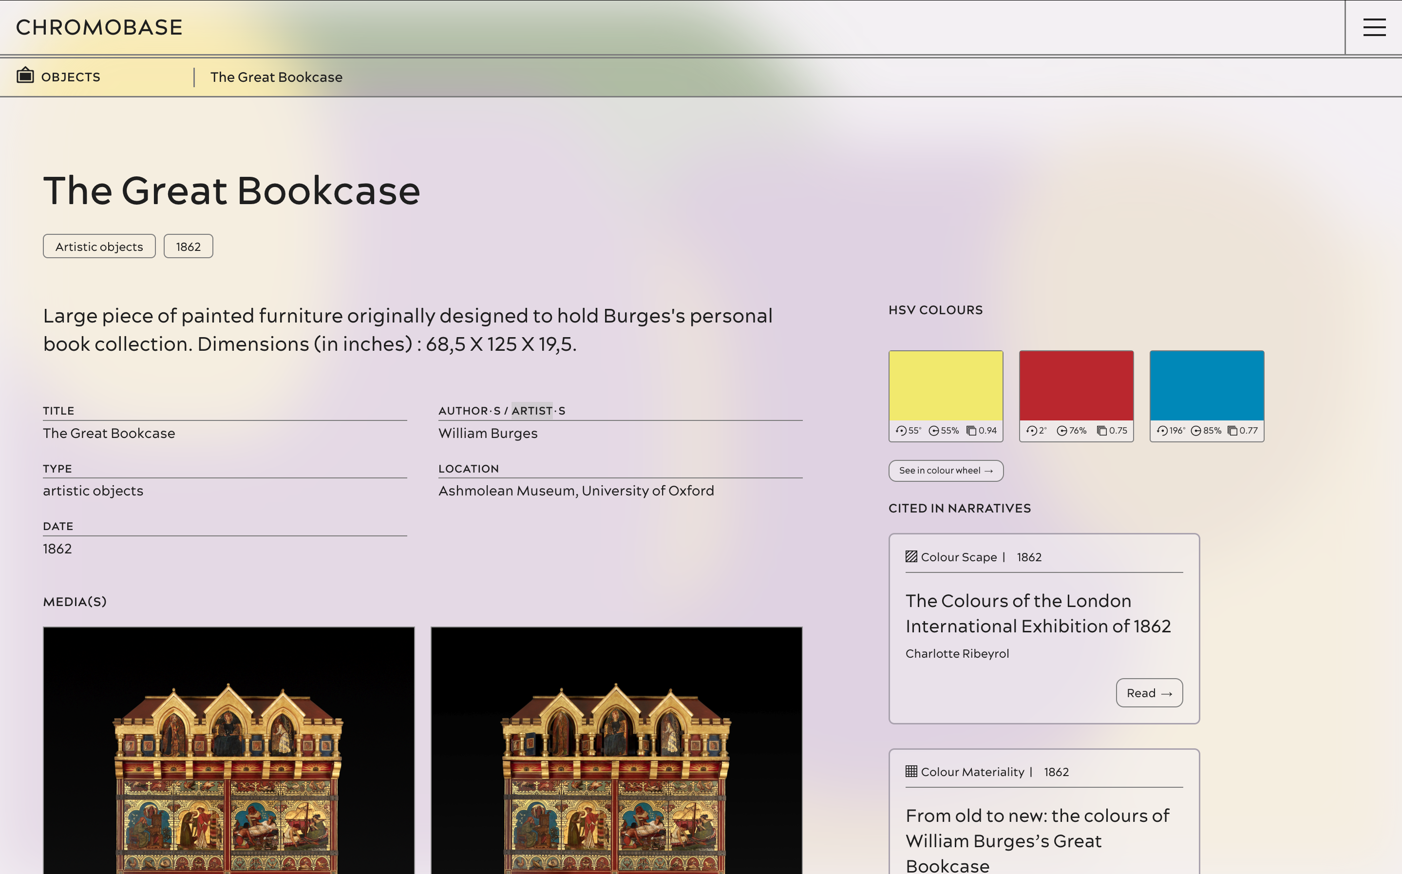Click the title field value The Great Bookcase
Viewport: 1402px width, 874px height.
[109, 433]
